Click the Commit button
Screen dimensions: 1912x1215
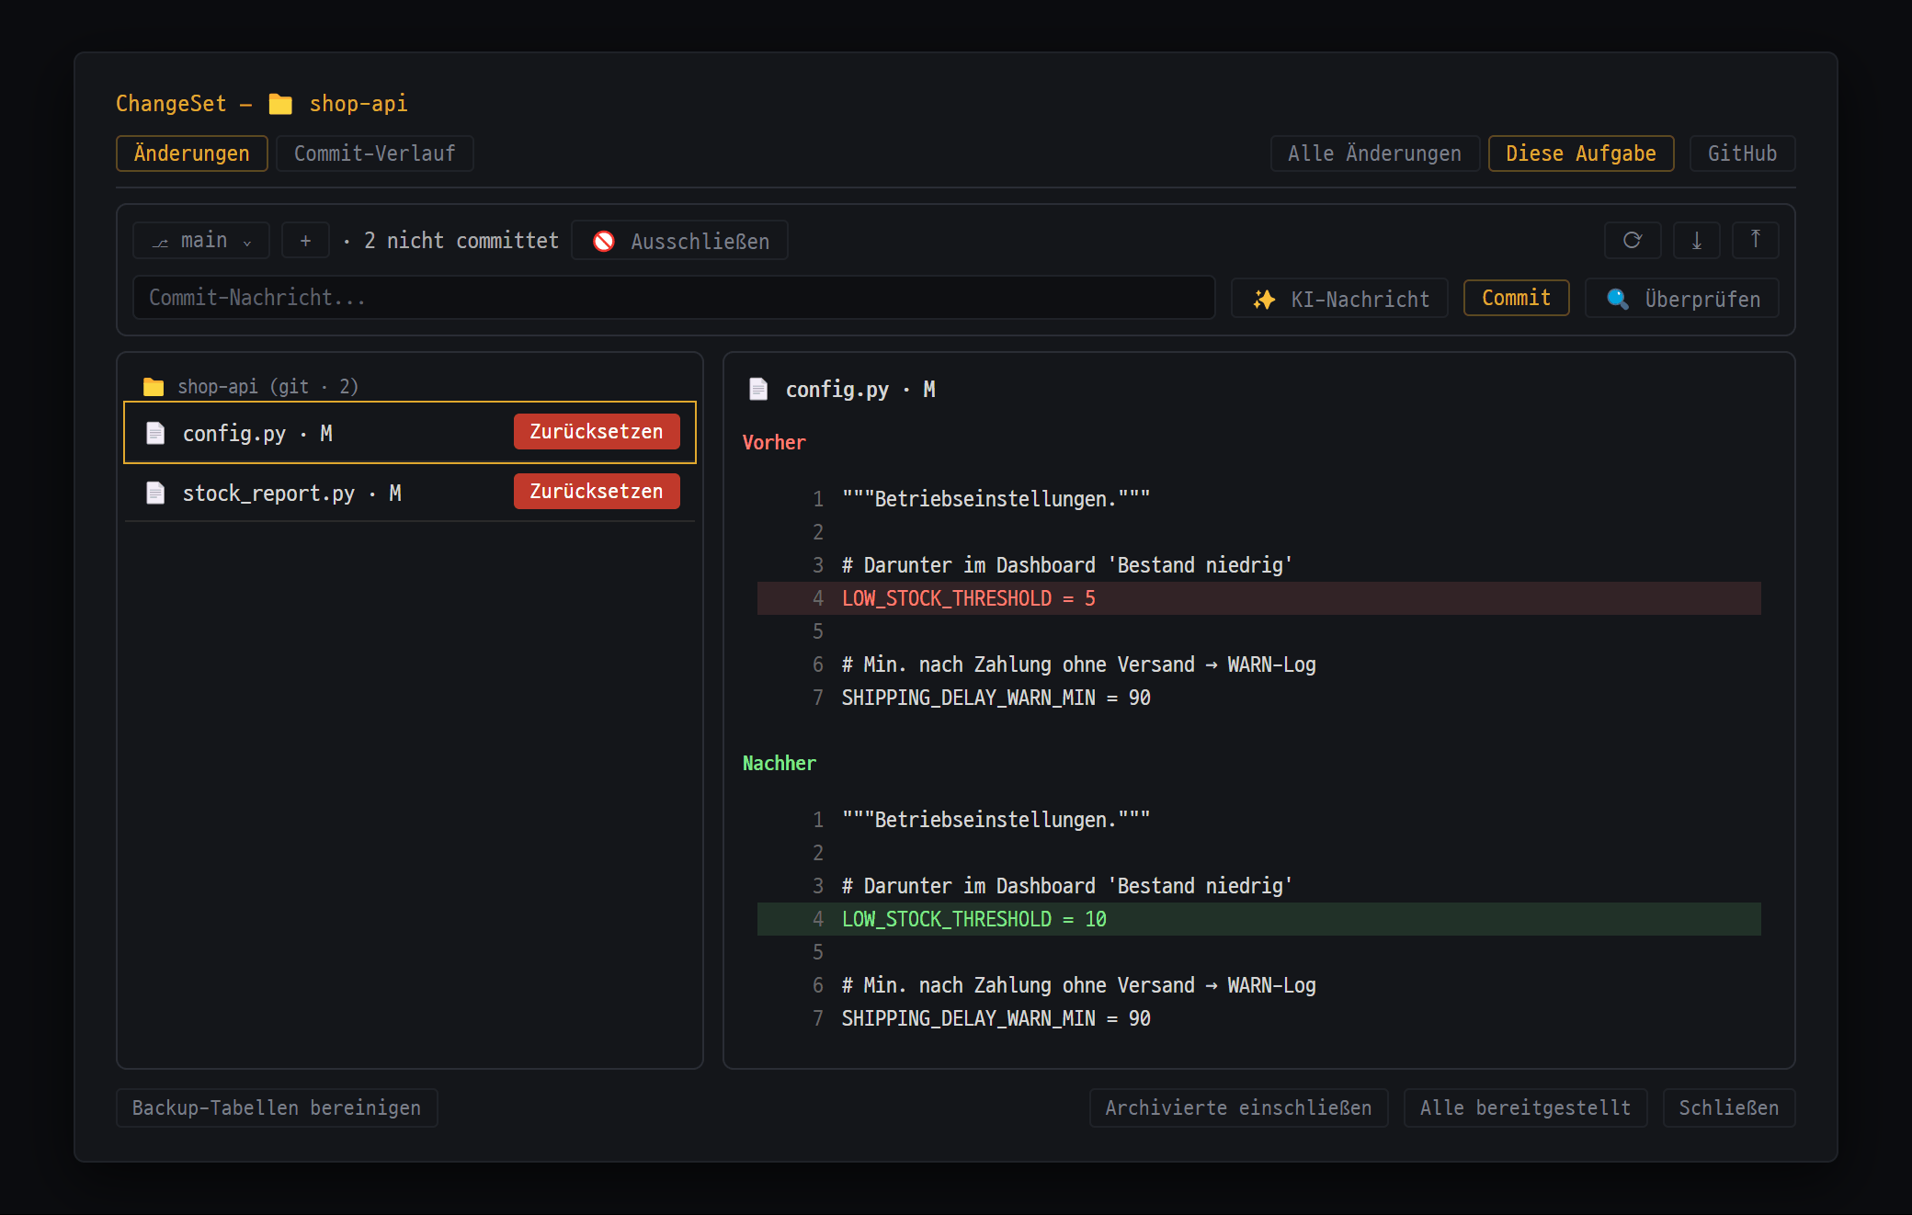[x=1516, y=298]
